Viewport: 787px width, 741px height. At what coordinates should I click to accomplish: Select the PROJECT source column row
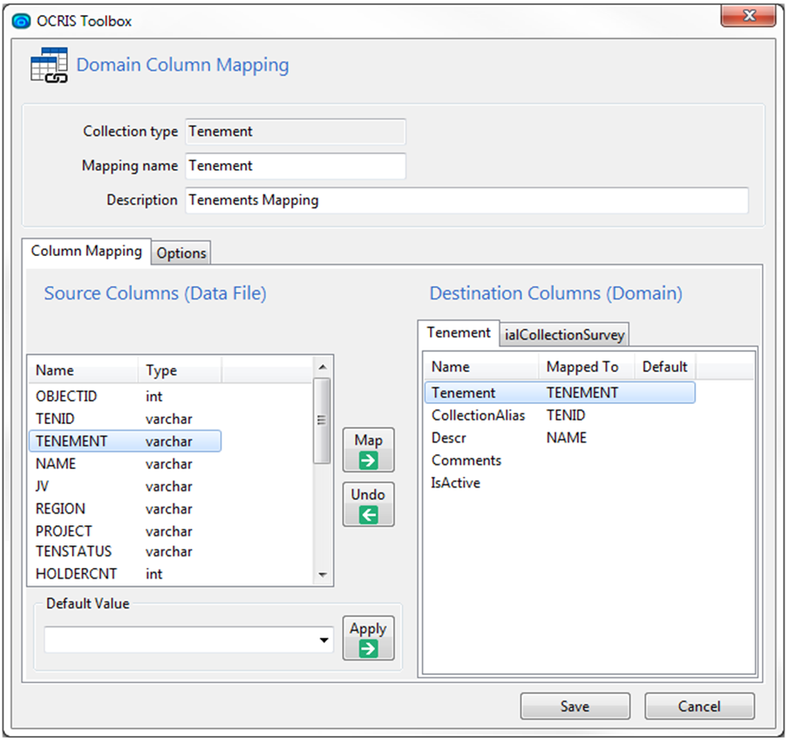(x=125, y=531)
